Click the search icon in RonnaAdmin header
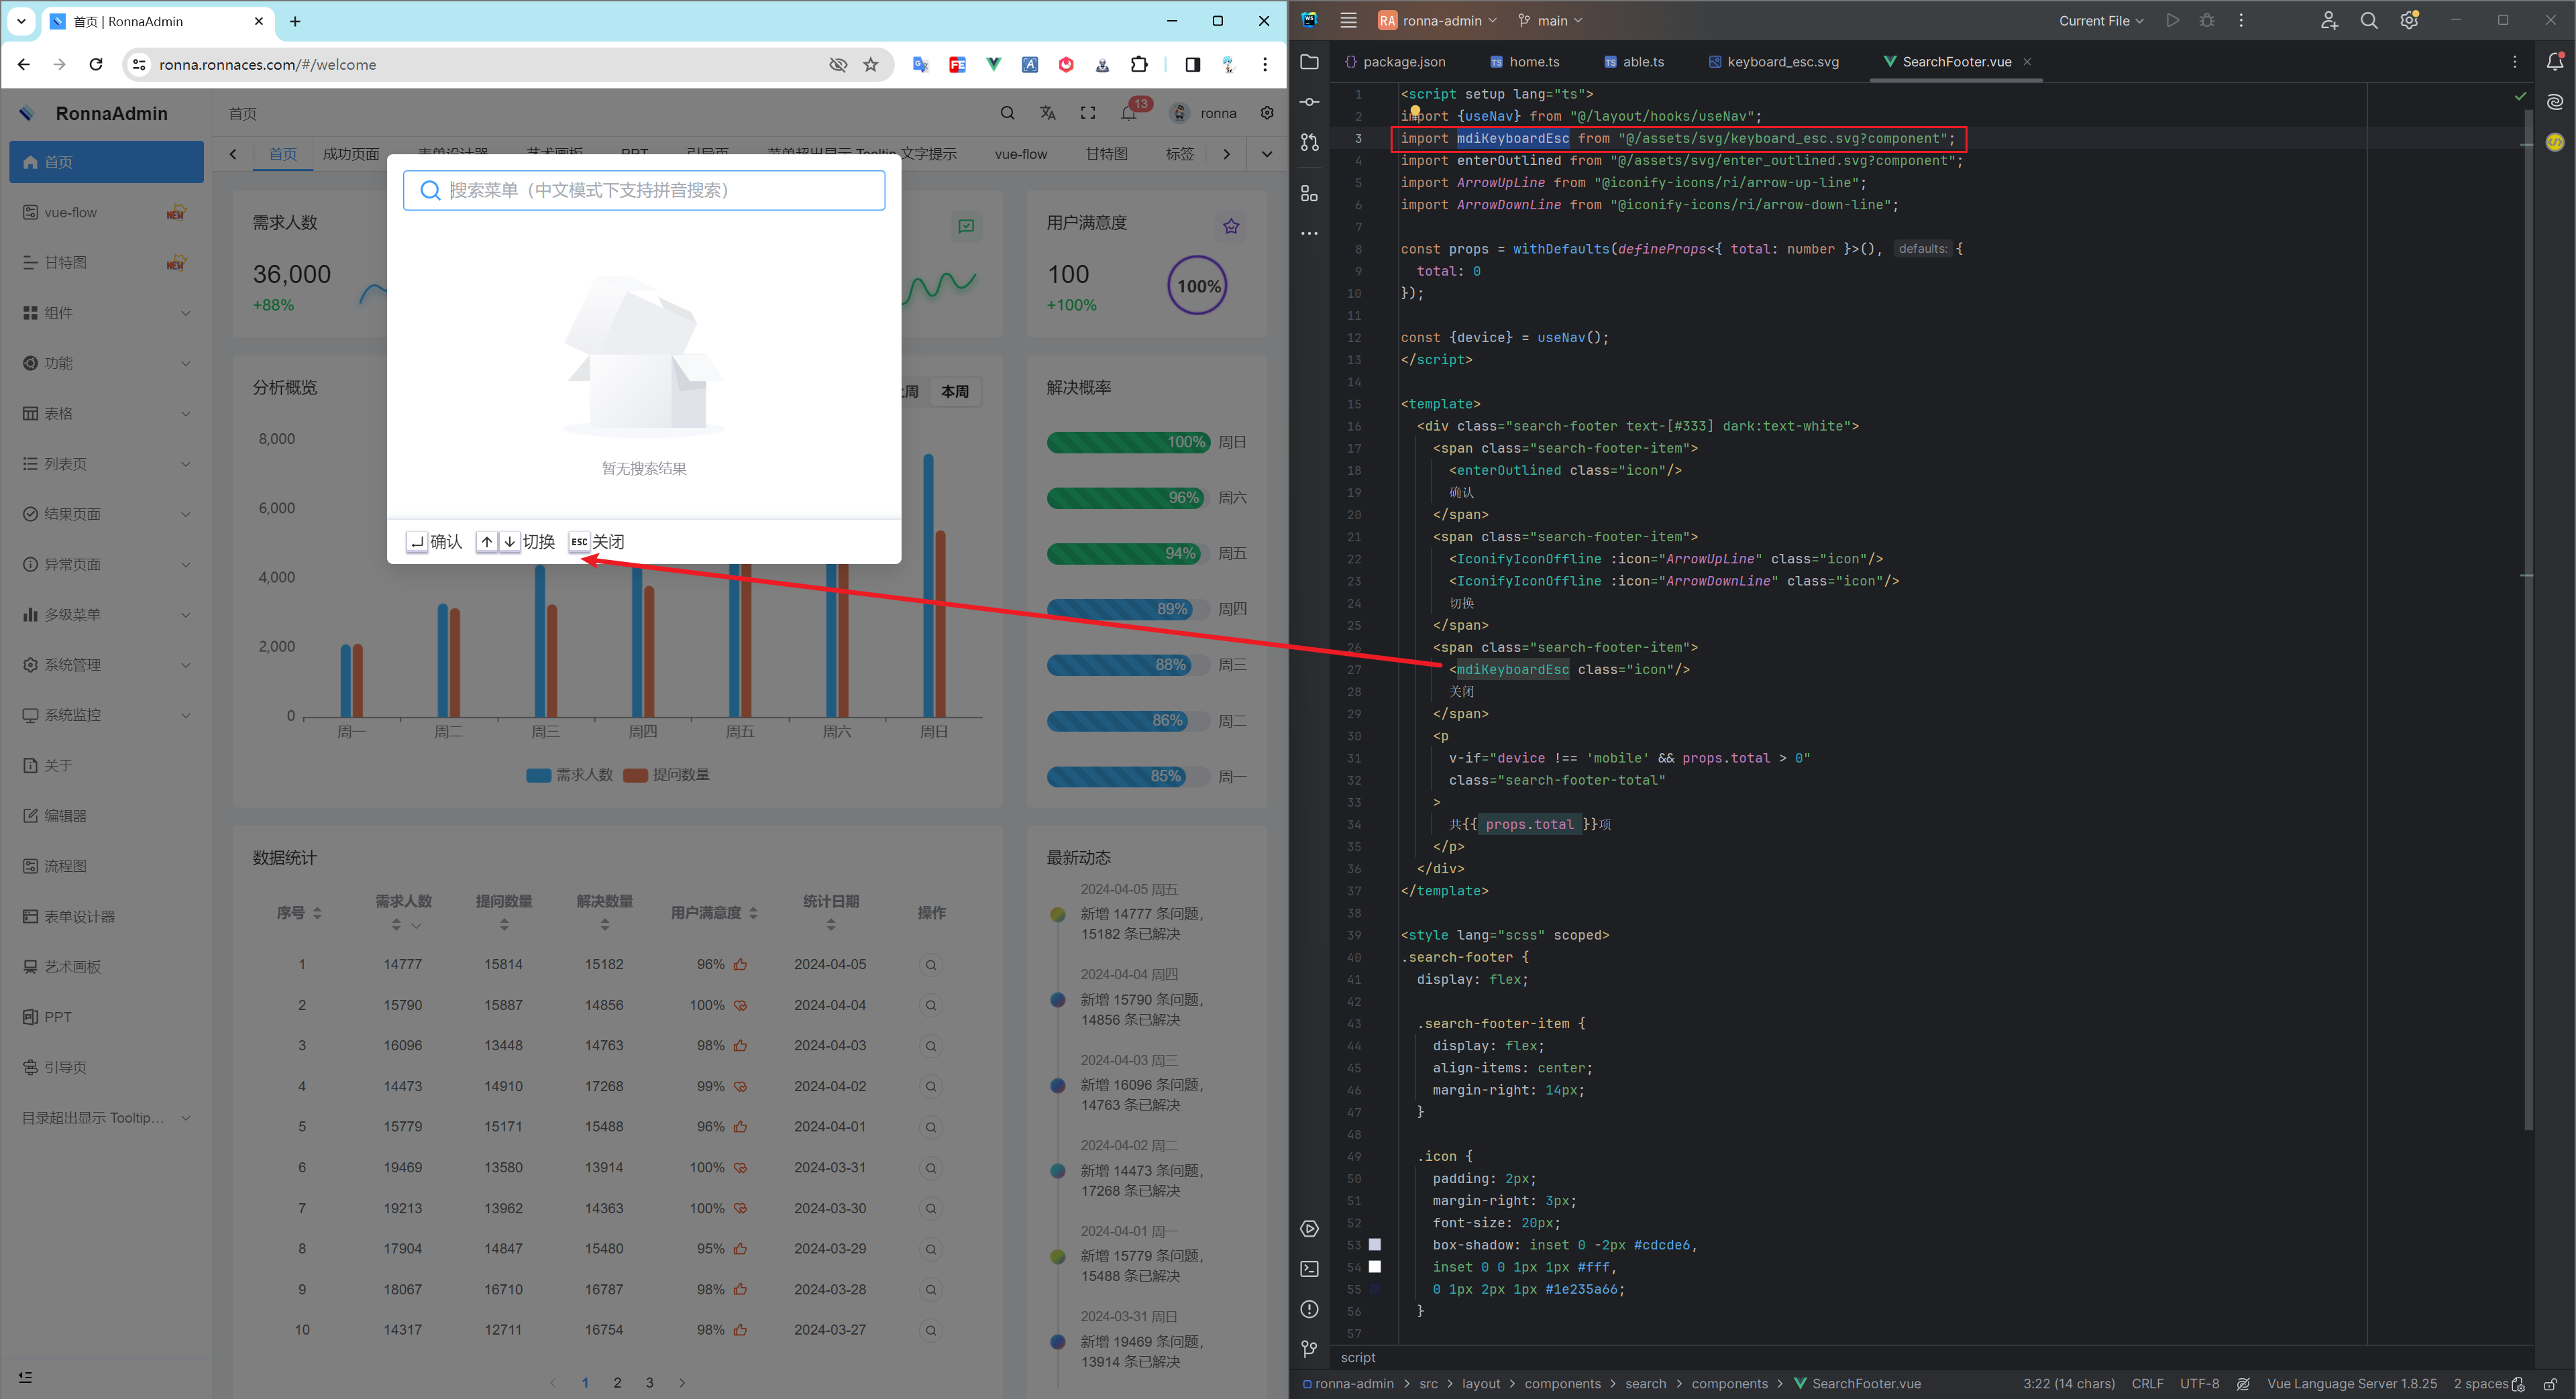This screenshot has height=1399, width=2576. [1007, 113]
